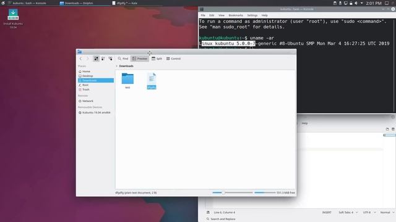Open the Install Kubuntu 19.04 desktop icon
396x222 pixels.
pos(13,18)
